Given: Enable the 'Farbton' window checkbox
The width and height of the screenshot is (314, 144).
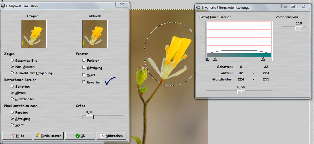Looking at the screenshot, I should 84,60.
